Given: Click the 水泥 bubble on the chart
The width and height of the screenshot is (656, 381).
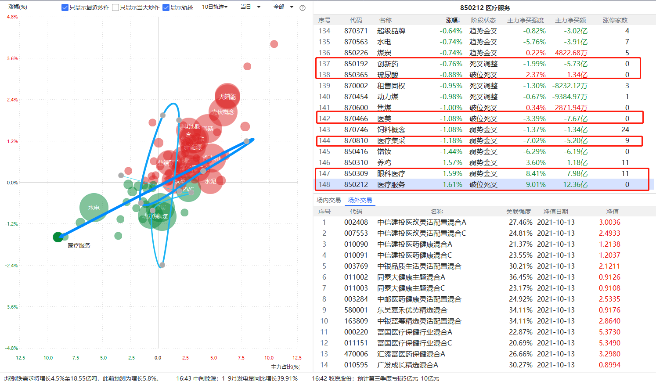Looking at the screenshot, I should [x=210, y=181].
